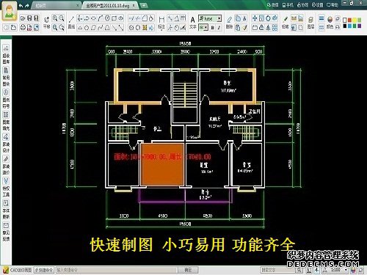367x275 pixels.
Task: Open a new tab with plus button
Action: click(144, 5)
